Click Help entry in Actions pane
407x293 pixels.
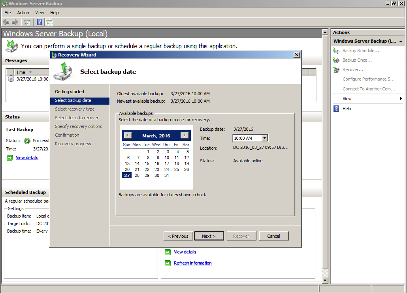coord(347,109)
